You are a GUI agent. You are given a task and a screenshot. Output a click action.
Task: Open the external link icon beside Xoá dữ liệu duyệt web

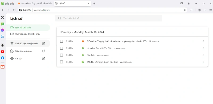coord(43,44)
